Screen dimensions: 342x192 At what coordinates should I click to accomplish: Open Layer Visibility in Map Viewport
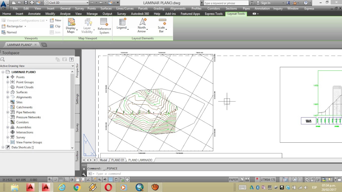click(87, 26)
